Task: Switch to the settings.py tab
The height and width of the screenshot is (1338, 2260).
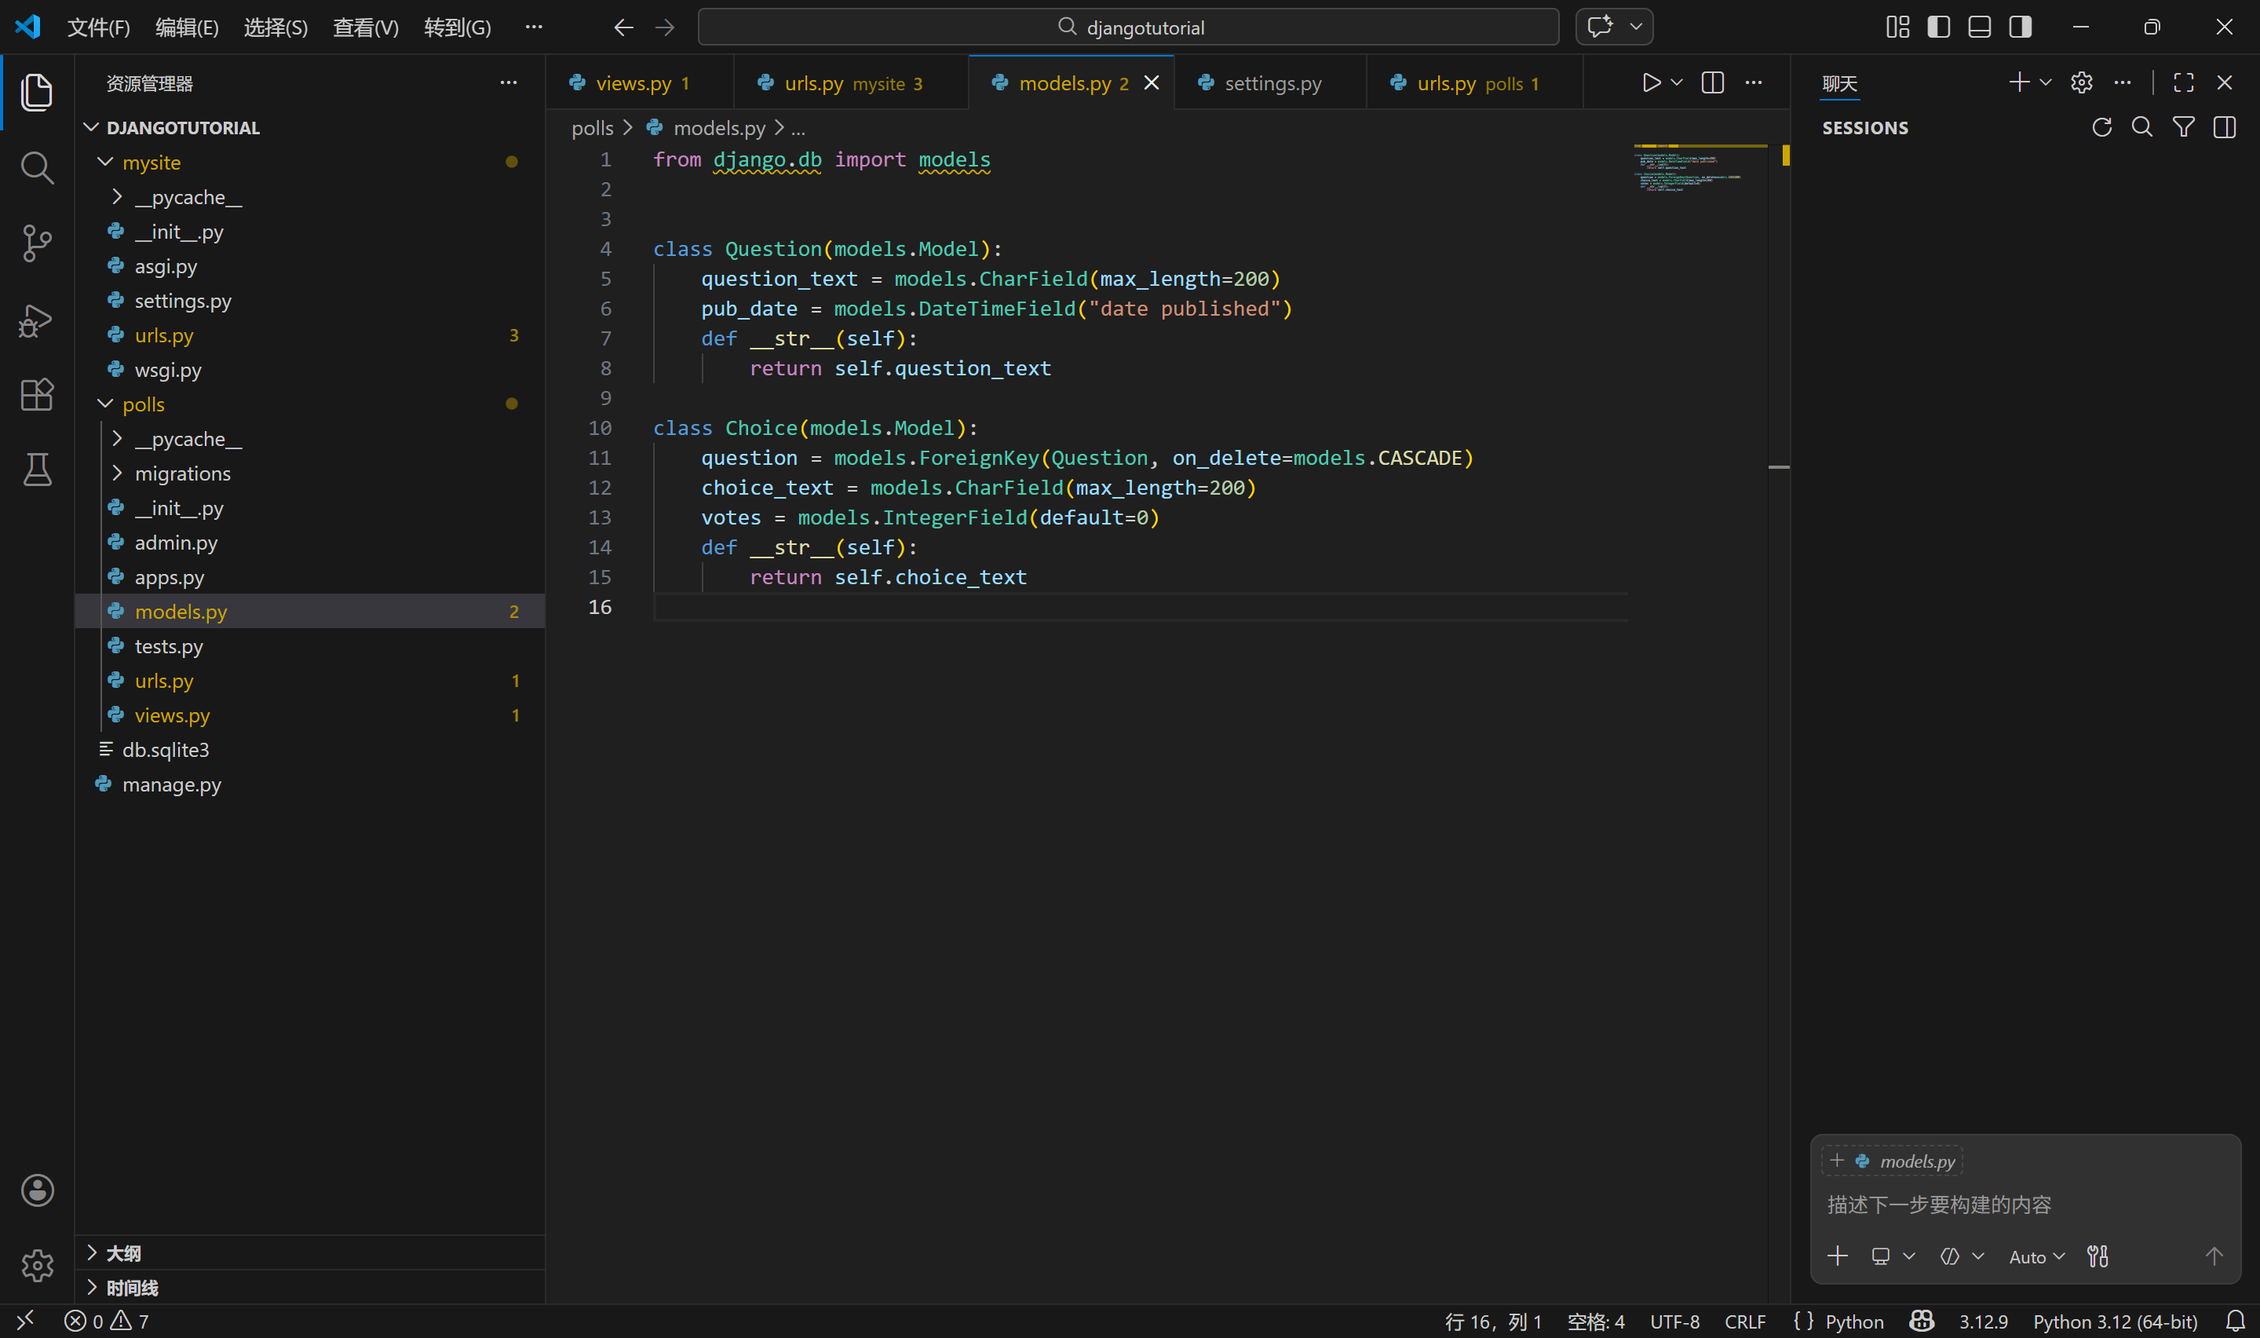Action: [1272, 83]
